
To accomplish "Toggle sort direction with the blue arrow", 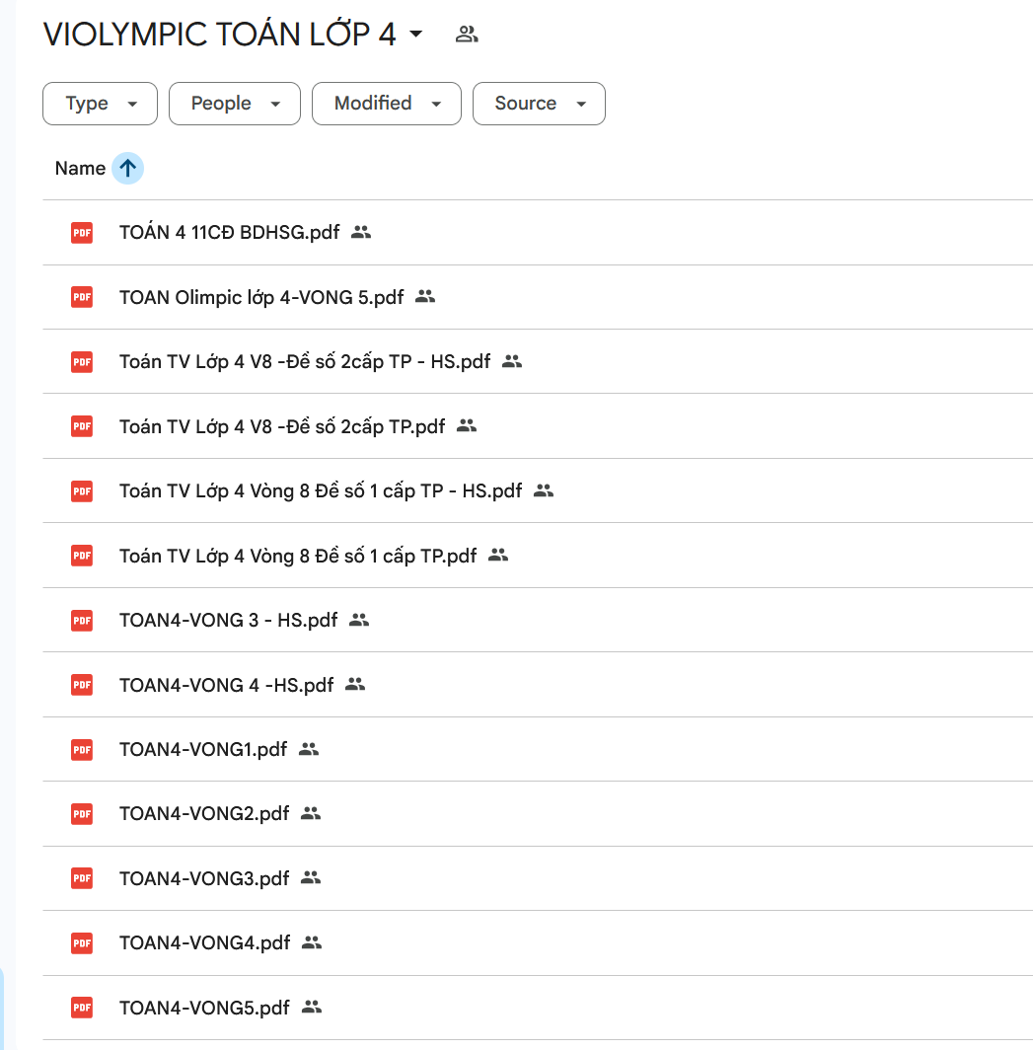I will 127,169.
